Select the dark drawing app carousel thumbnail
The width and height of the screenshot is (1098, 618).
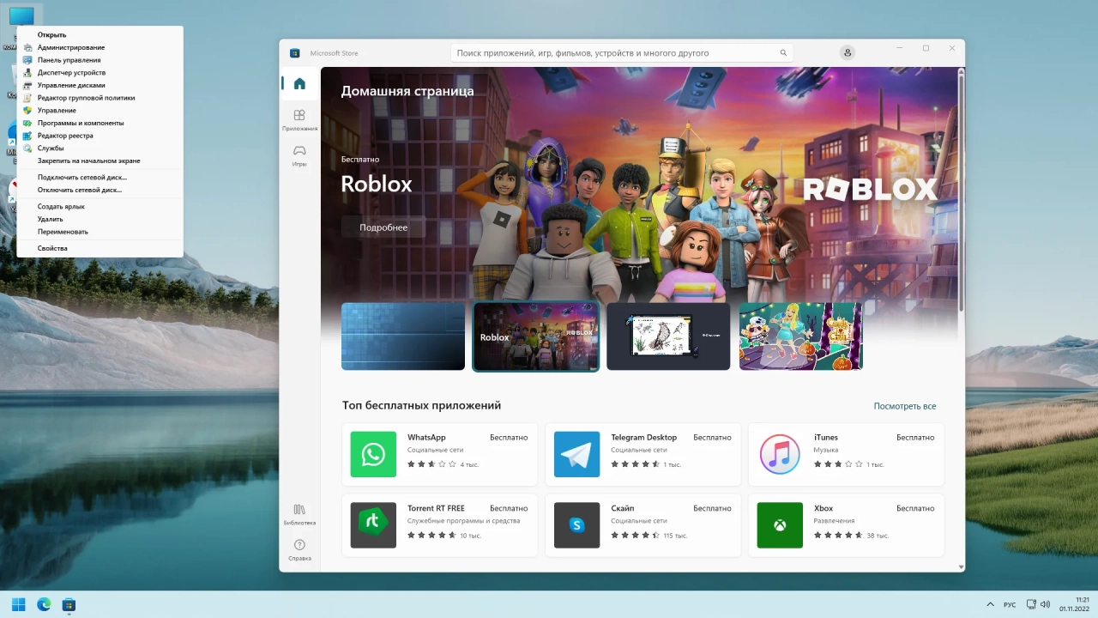(668, 336)
